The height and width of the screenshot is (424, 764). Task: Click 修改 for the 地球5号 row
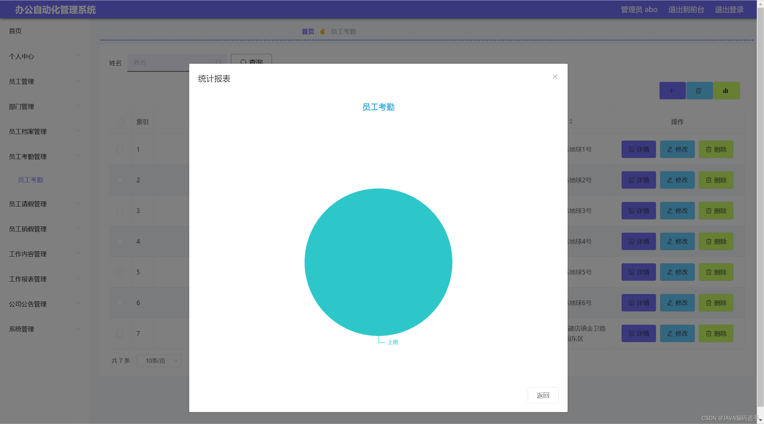(x=677, y=272)
